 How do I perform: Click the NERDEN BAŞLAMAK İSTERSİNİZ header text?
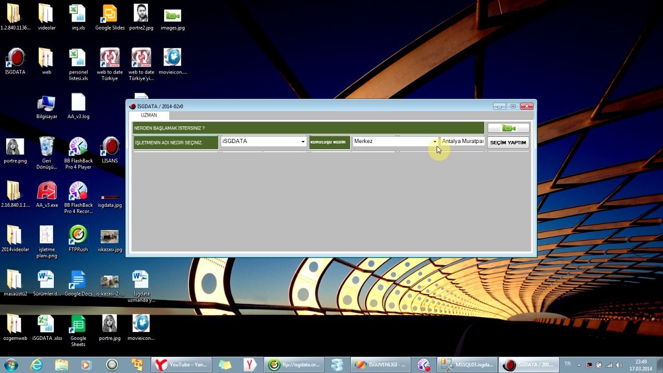coord(169,128)
